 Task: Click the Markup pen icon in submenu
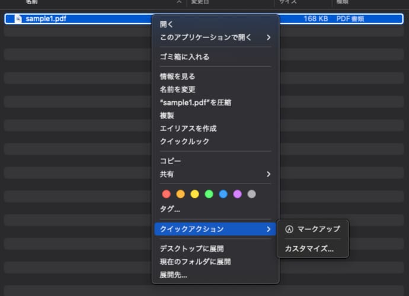coord(289,229)
